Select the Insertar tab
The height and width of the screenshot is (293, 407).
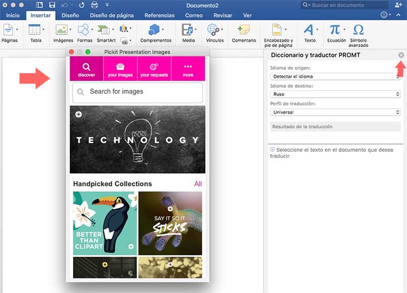pyautogui.click(x=41, y=15)
